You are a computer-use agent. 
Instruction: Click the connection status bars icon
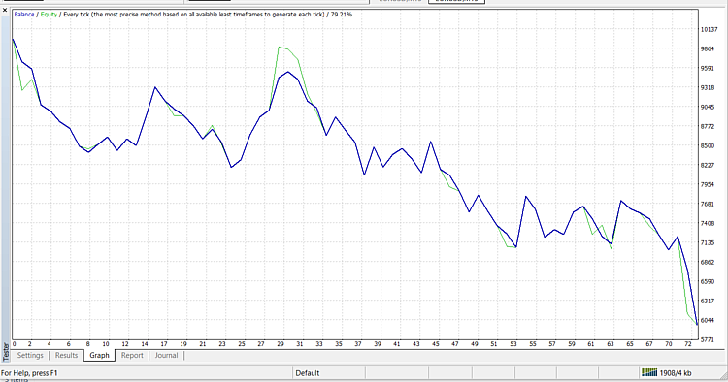(x=649, y=372)
